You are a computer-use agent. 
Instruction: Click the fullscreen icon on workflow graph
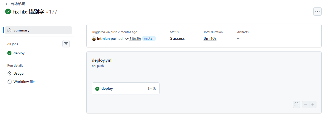(296, 104)
